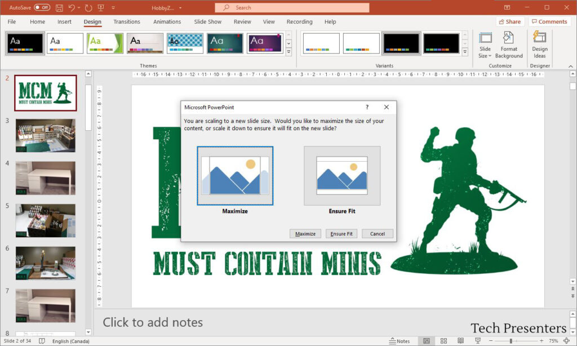Click to add notes area
The height and width of the screenshot is (346, 577).
152,322
